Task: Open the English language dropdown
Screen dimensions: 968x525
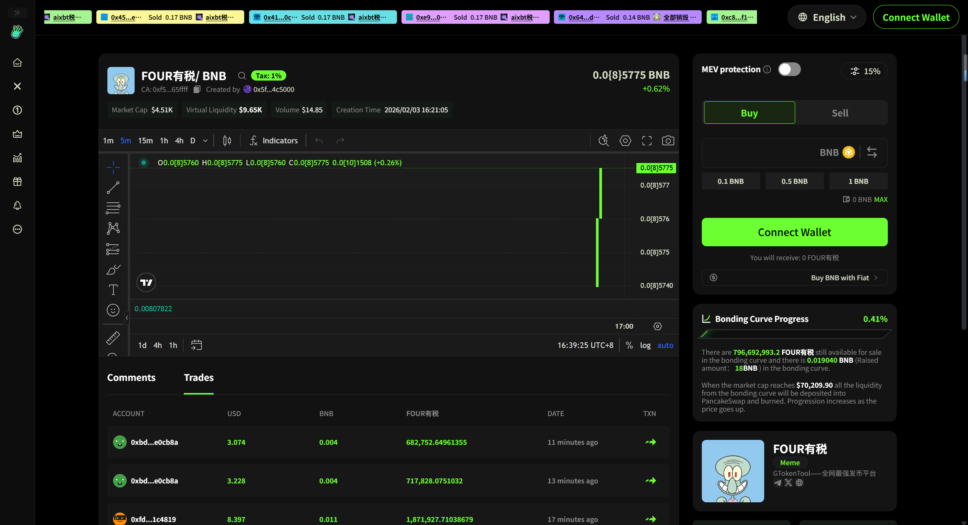Action: [x=827, y=17]
